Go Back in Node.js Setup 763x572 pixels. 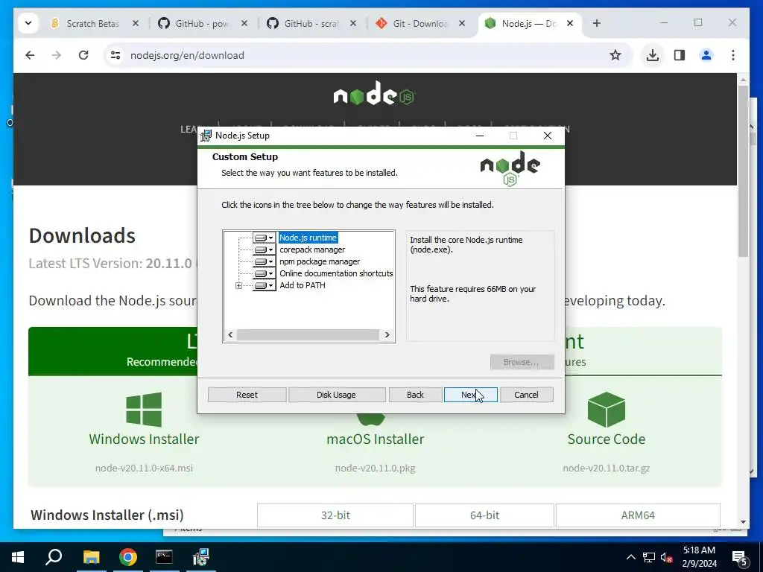415,395
